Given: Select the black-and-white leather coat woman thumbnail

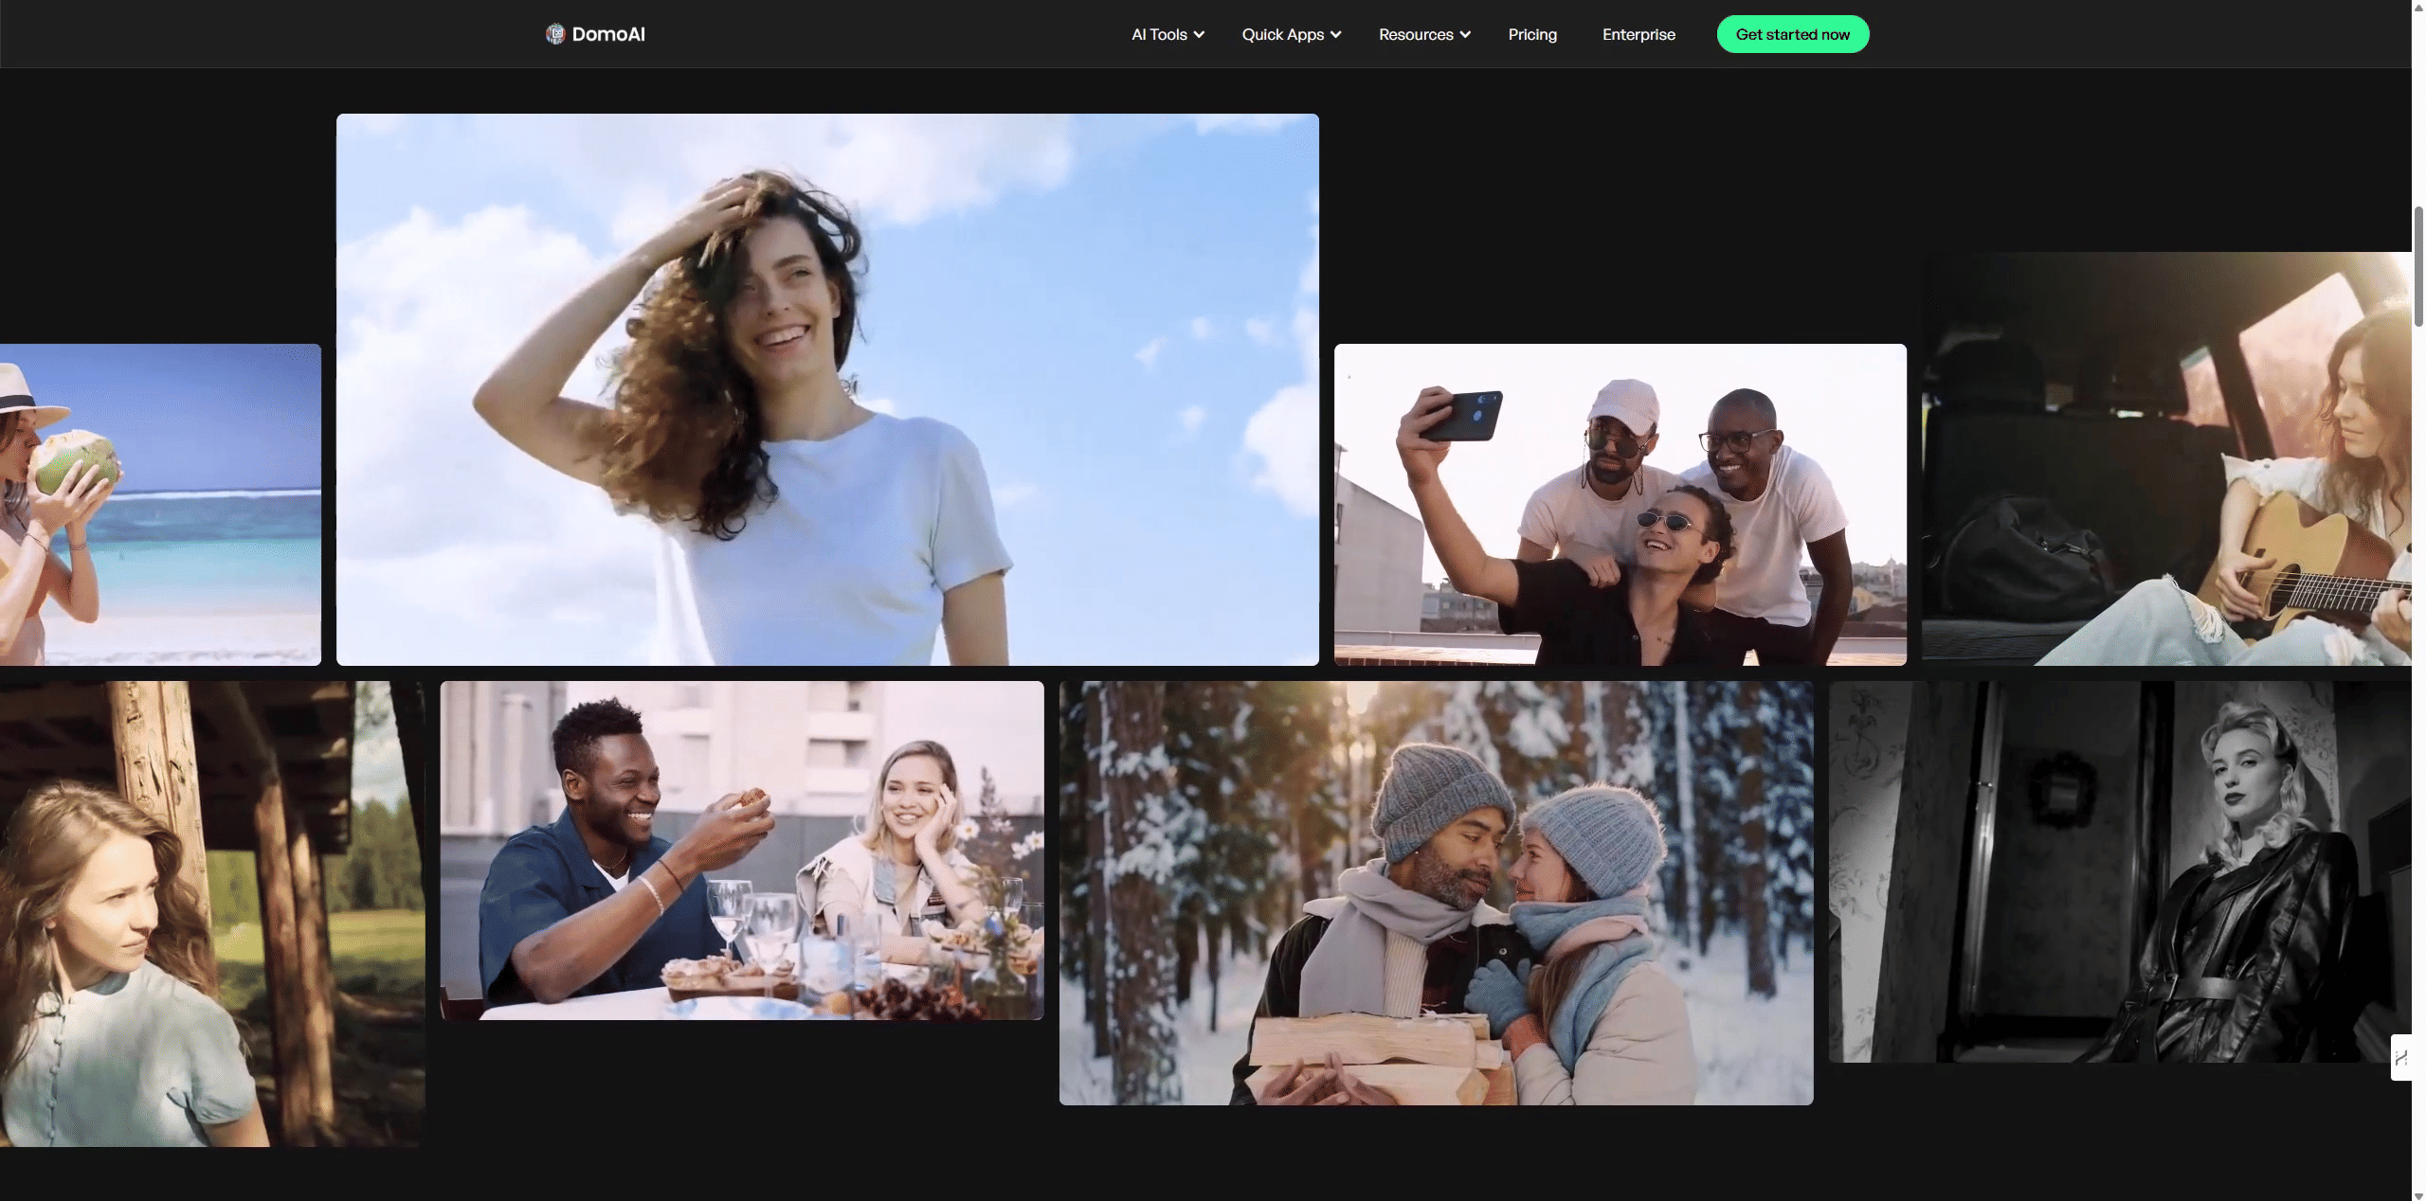Looking at the screenshot, I should [x=2118, y=871].
